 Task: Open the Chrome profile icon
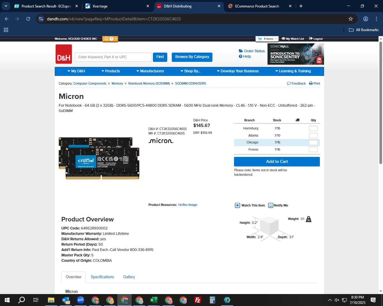click(x=366, y=19)
